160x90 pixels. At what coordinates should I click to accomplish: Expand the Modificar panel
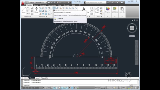tap(43, 16)
